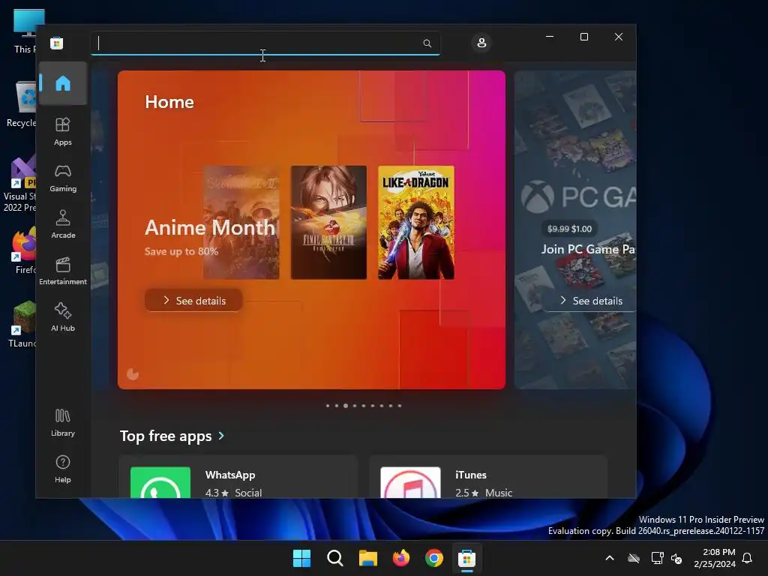The height and width of the screenshot is (576, 768).
Task: Select the last carousel page dot
Action: 400,406
